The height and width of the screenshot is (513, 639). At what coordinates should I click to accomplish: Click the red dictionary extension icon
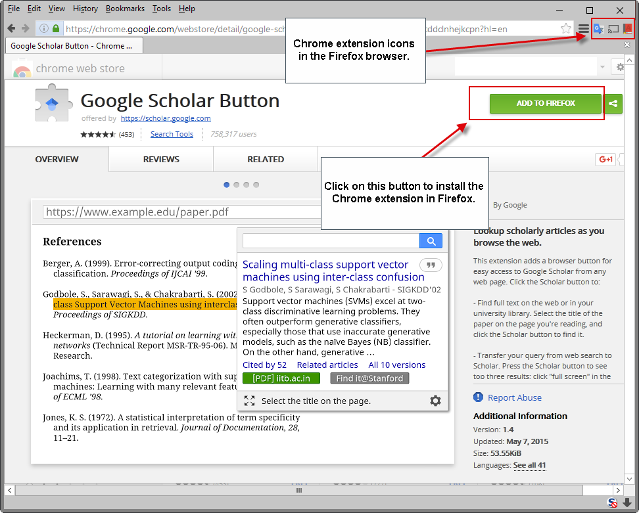pyautogui.click(x=628, y=28)
